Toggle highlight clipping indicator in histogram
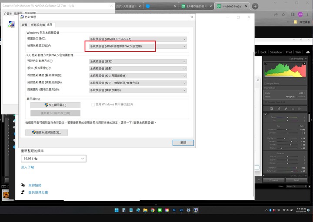313x222 pixels. point(304,63)
